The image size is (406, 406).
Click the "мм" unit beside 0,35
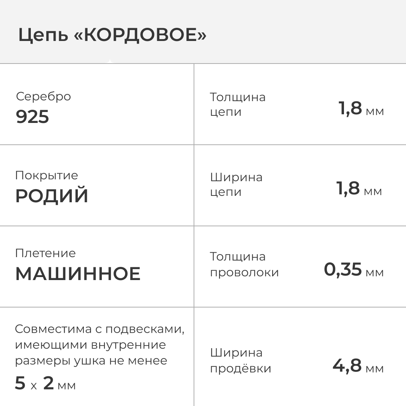374,272
